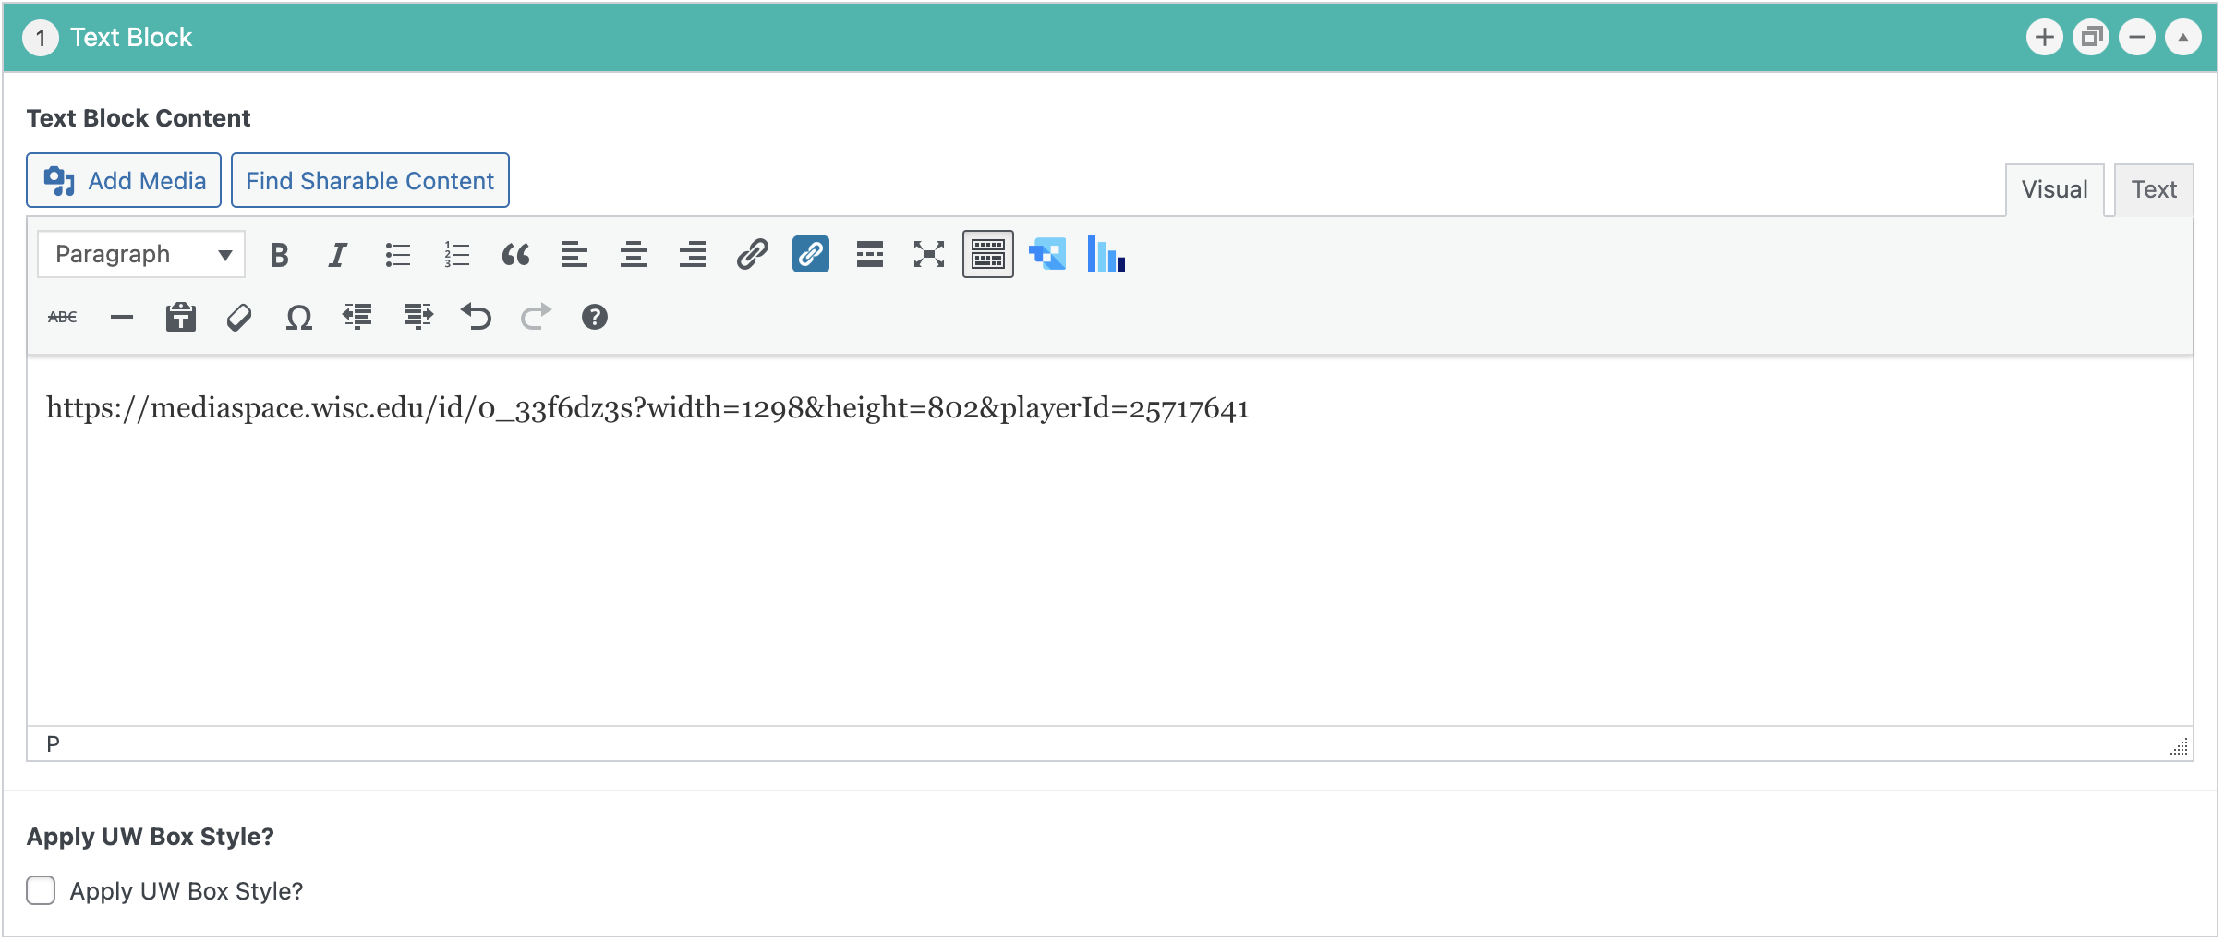Insert a numbered list
This screenshot has height=942, width=2224.
(456, 255)
